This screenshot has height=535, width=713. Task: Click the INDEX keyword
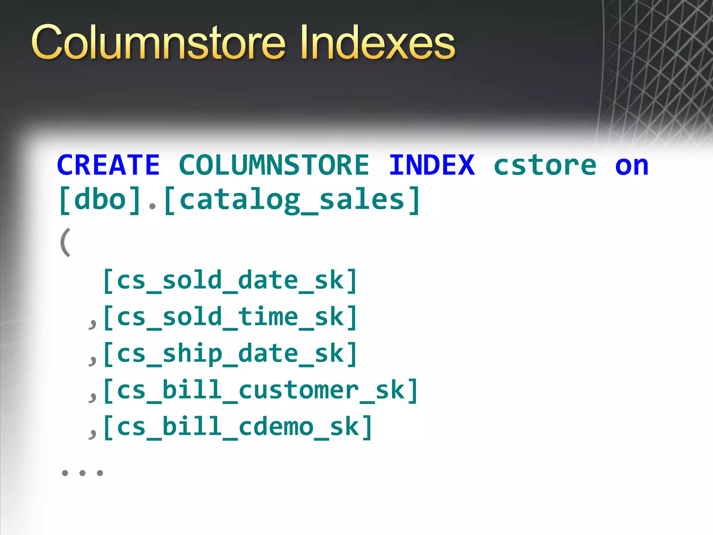(x=432, y=165)
